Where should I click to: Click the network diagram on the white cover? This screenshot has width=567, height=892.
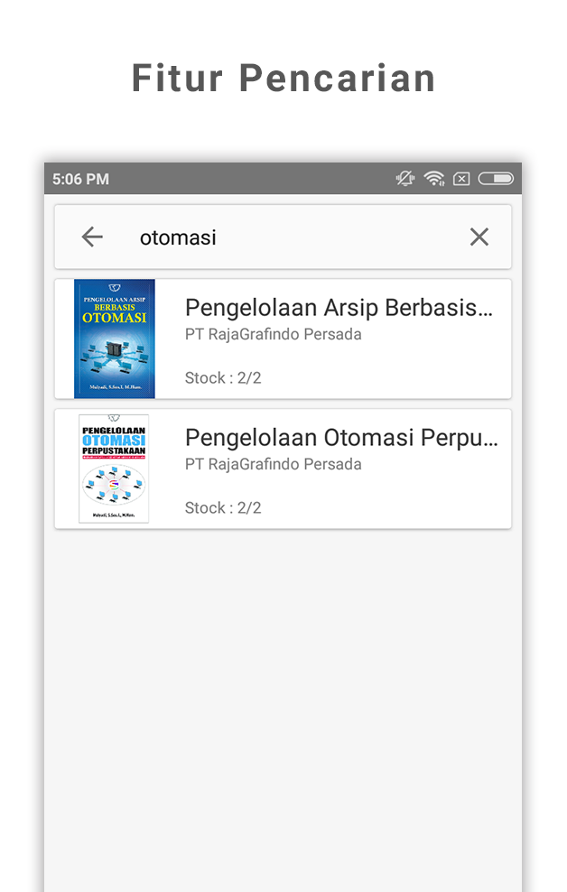114,488
